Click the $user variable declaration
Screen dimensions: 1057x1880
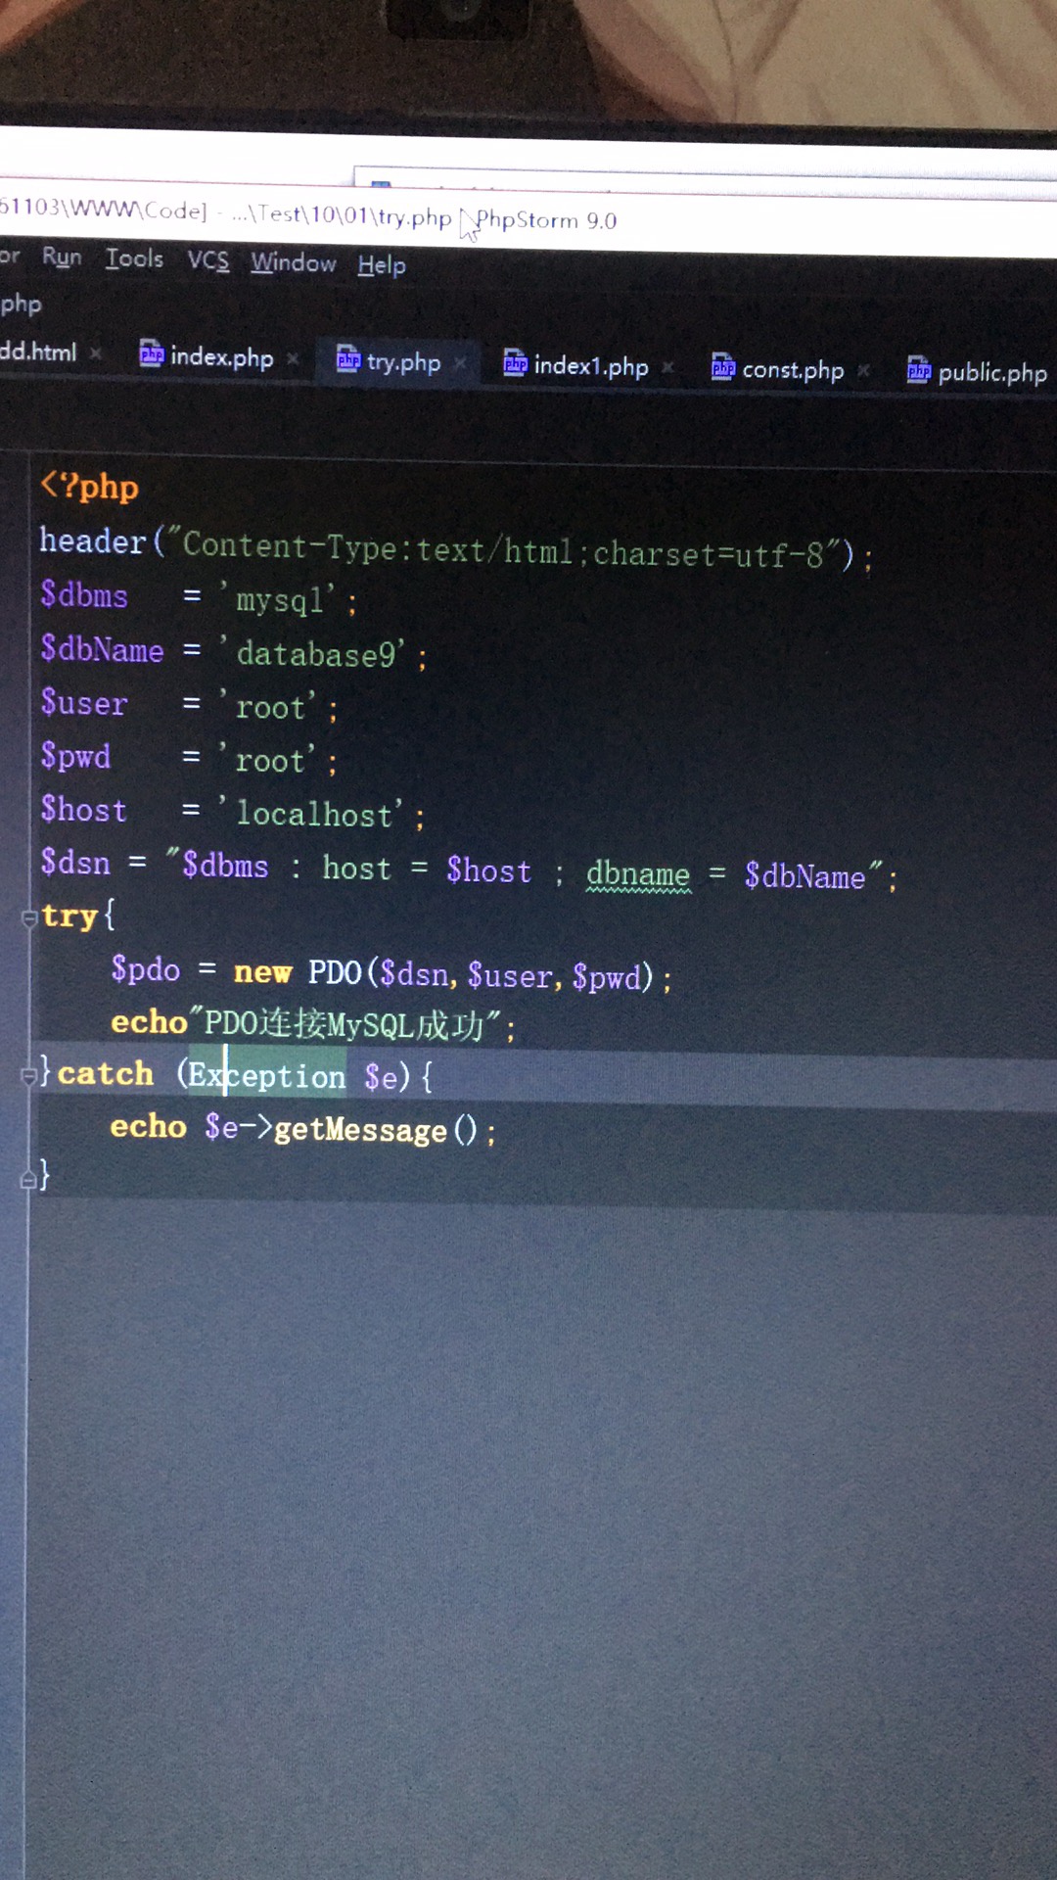click(x=84, y=703)
